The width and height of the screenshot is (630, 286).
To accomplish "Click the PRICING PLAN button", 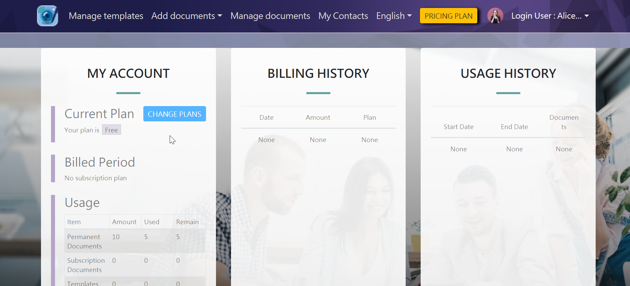I will click(449, 16).
